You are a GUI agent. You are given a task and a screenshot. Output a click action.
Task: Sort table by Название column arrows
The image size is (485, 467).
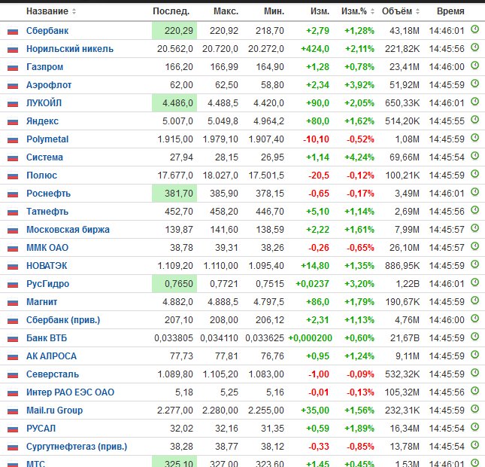(74, 11)
